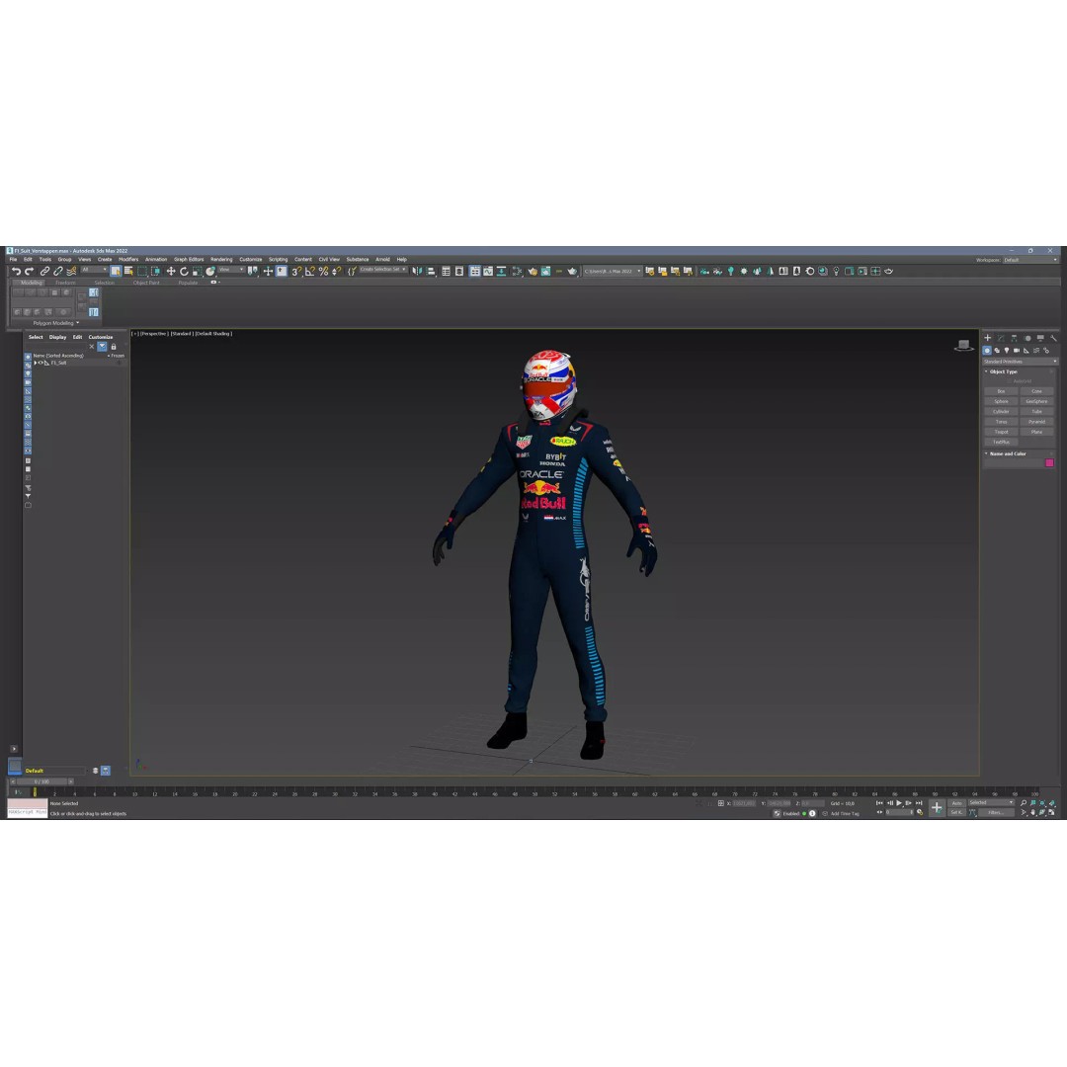1067x1067 pixels.
Task: Click the Zoom magnifier viewport control
Action: 1023,803
